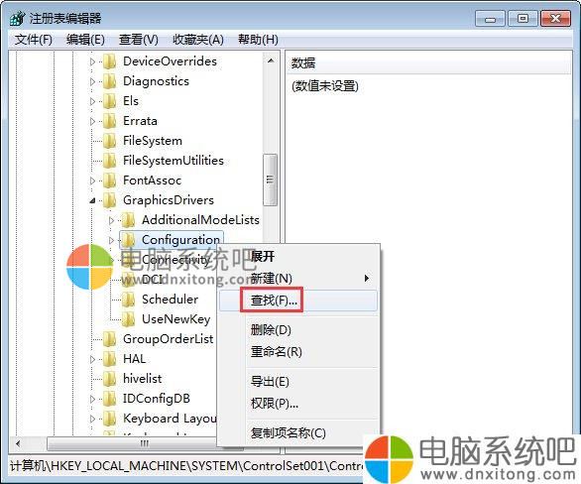
Task: Open the 收藏夹(A) menu
Action: coord(198,40)
